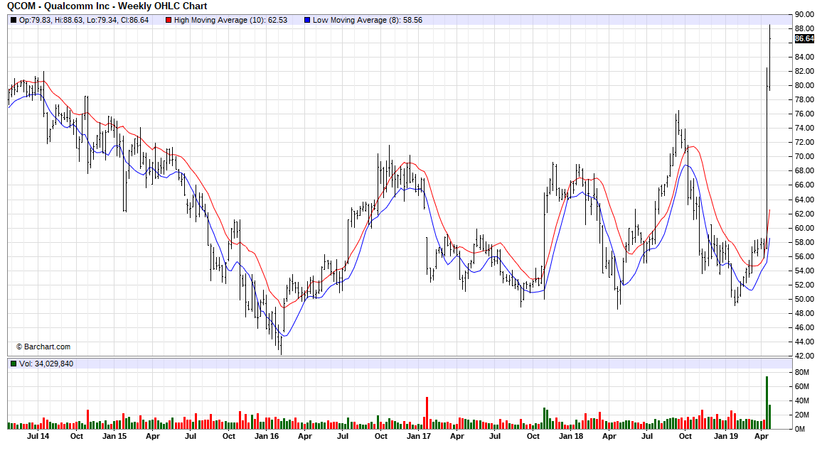
Task: Click the highlighted 86.64 price label
Action: point(804,38)
